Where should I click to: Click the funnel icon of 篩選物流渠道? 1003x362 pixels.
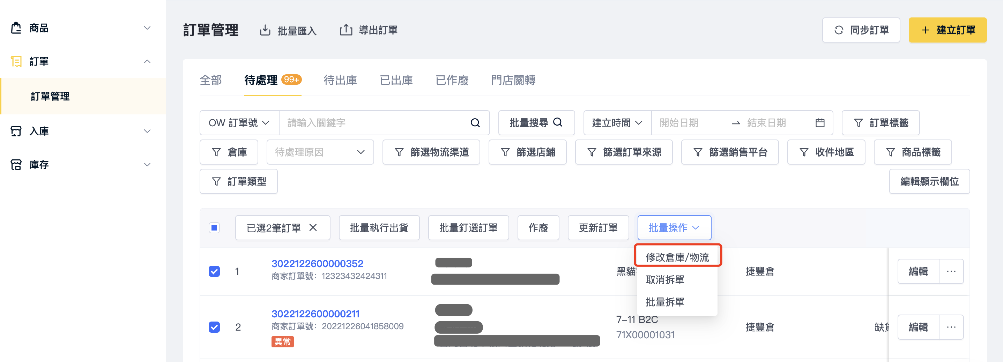[399, 152]
